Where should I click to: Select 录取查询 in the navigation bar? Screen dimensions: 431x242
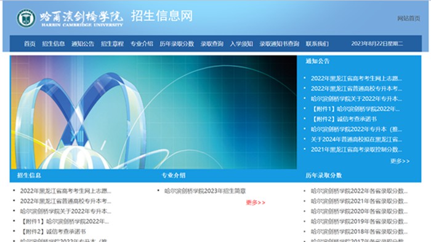(212, 44)
